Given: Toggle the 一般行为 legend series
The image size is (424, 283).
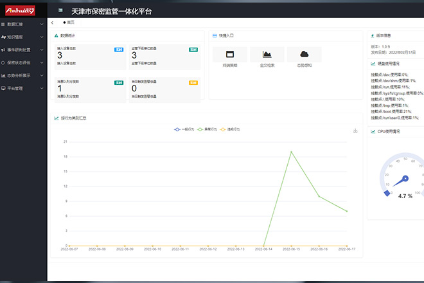Looking at the screenshot, I should (185, 129).
